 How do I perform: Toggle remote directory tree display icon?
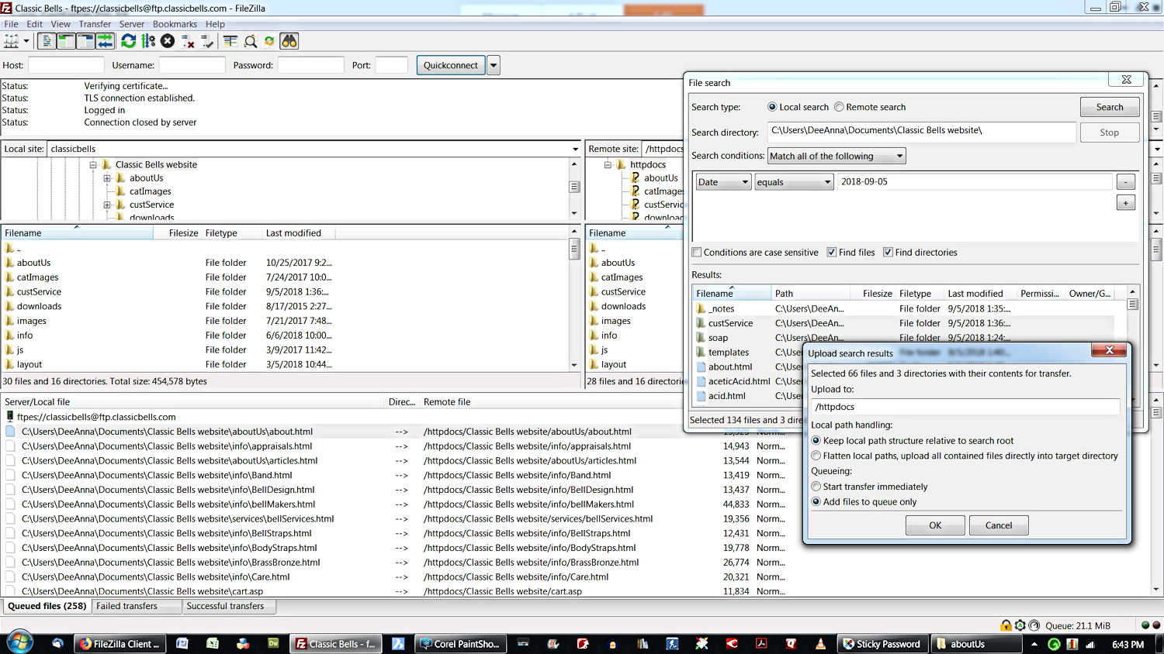pos(85,41)
